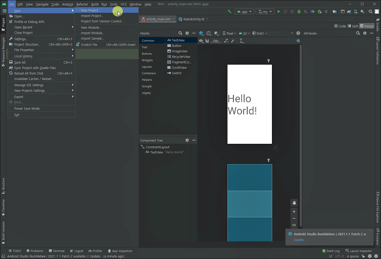This screenshot has width=381, height=259.
Task: Toggle autoconnect magnet to parent
Action: click(207, 41)
